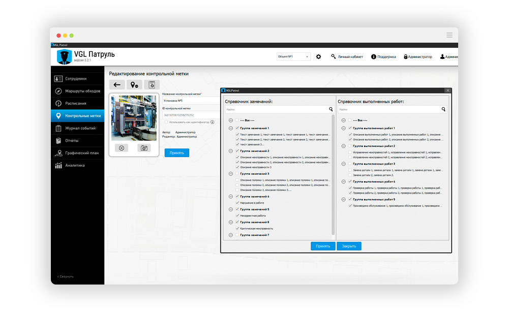Collapse Группа выполненных работ 3
This screenshot has height=315, width=508.
point(343,164)
